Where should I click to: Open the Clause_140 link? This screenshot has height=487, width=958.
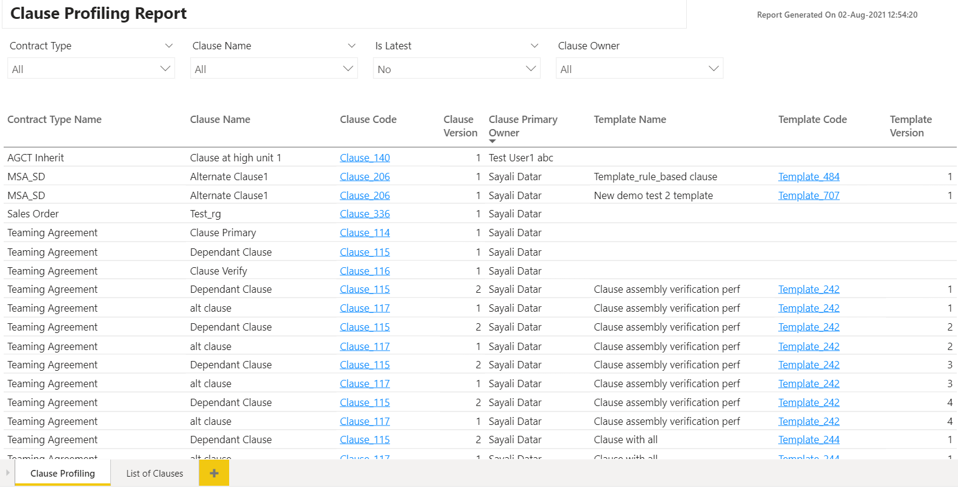click(364, 158)
